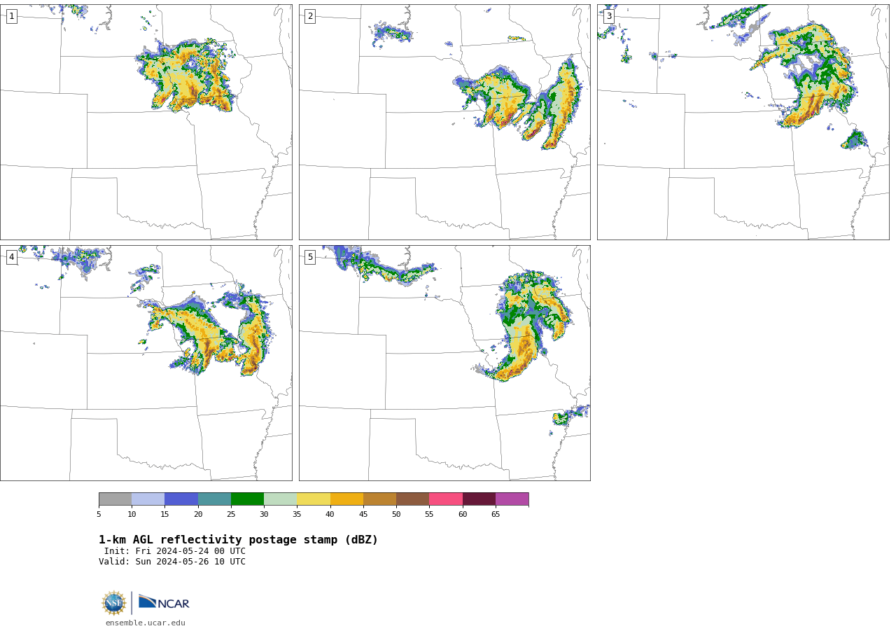Viewport: 896px width, 631px height.
Task: Open ensemble member 1 reflectivity map
Action: (146, 122)
